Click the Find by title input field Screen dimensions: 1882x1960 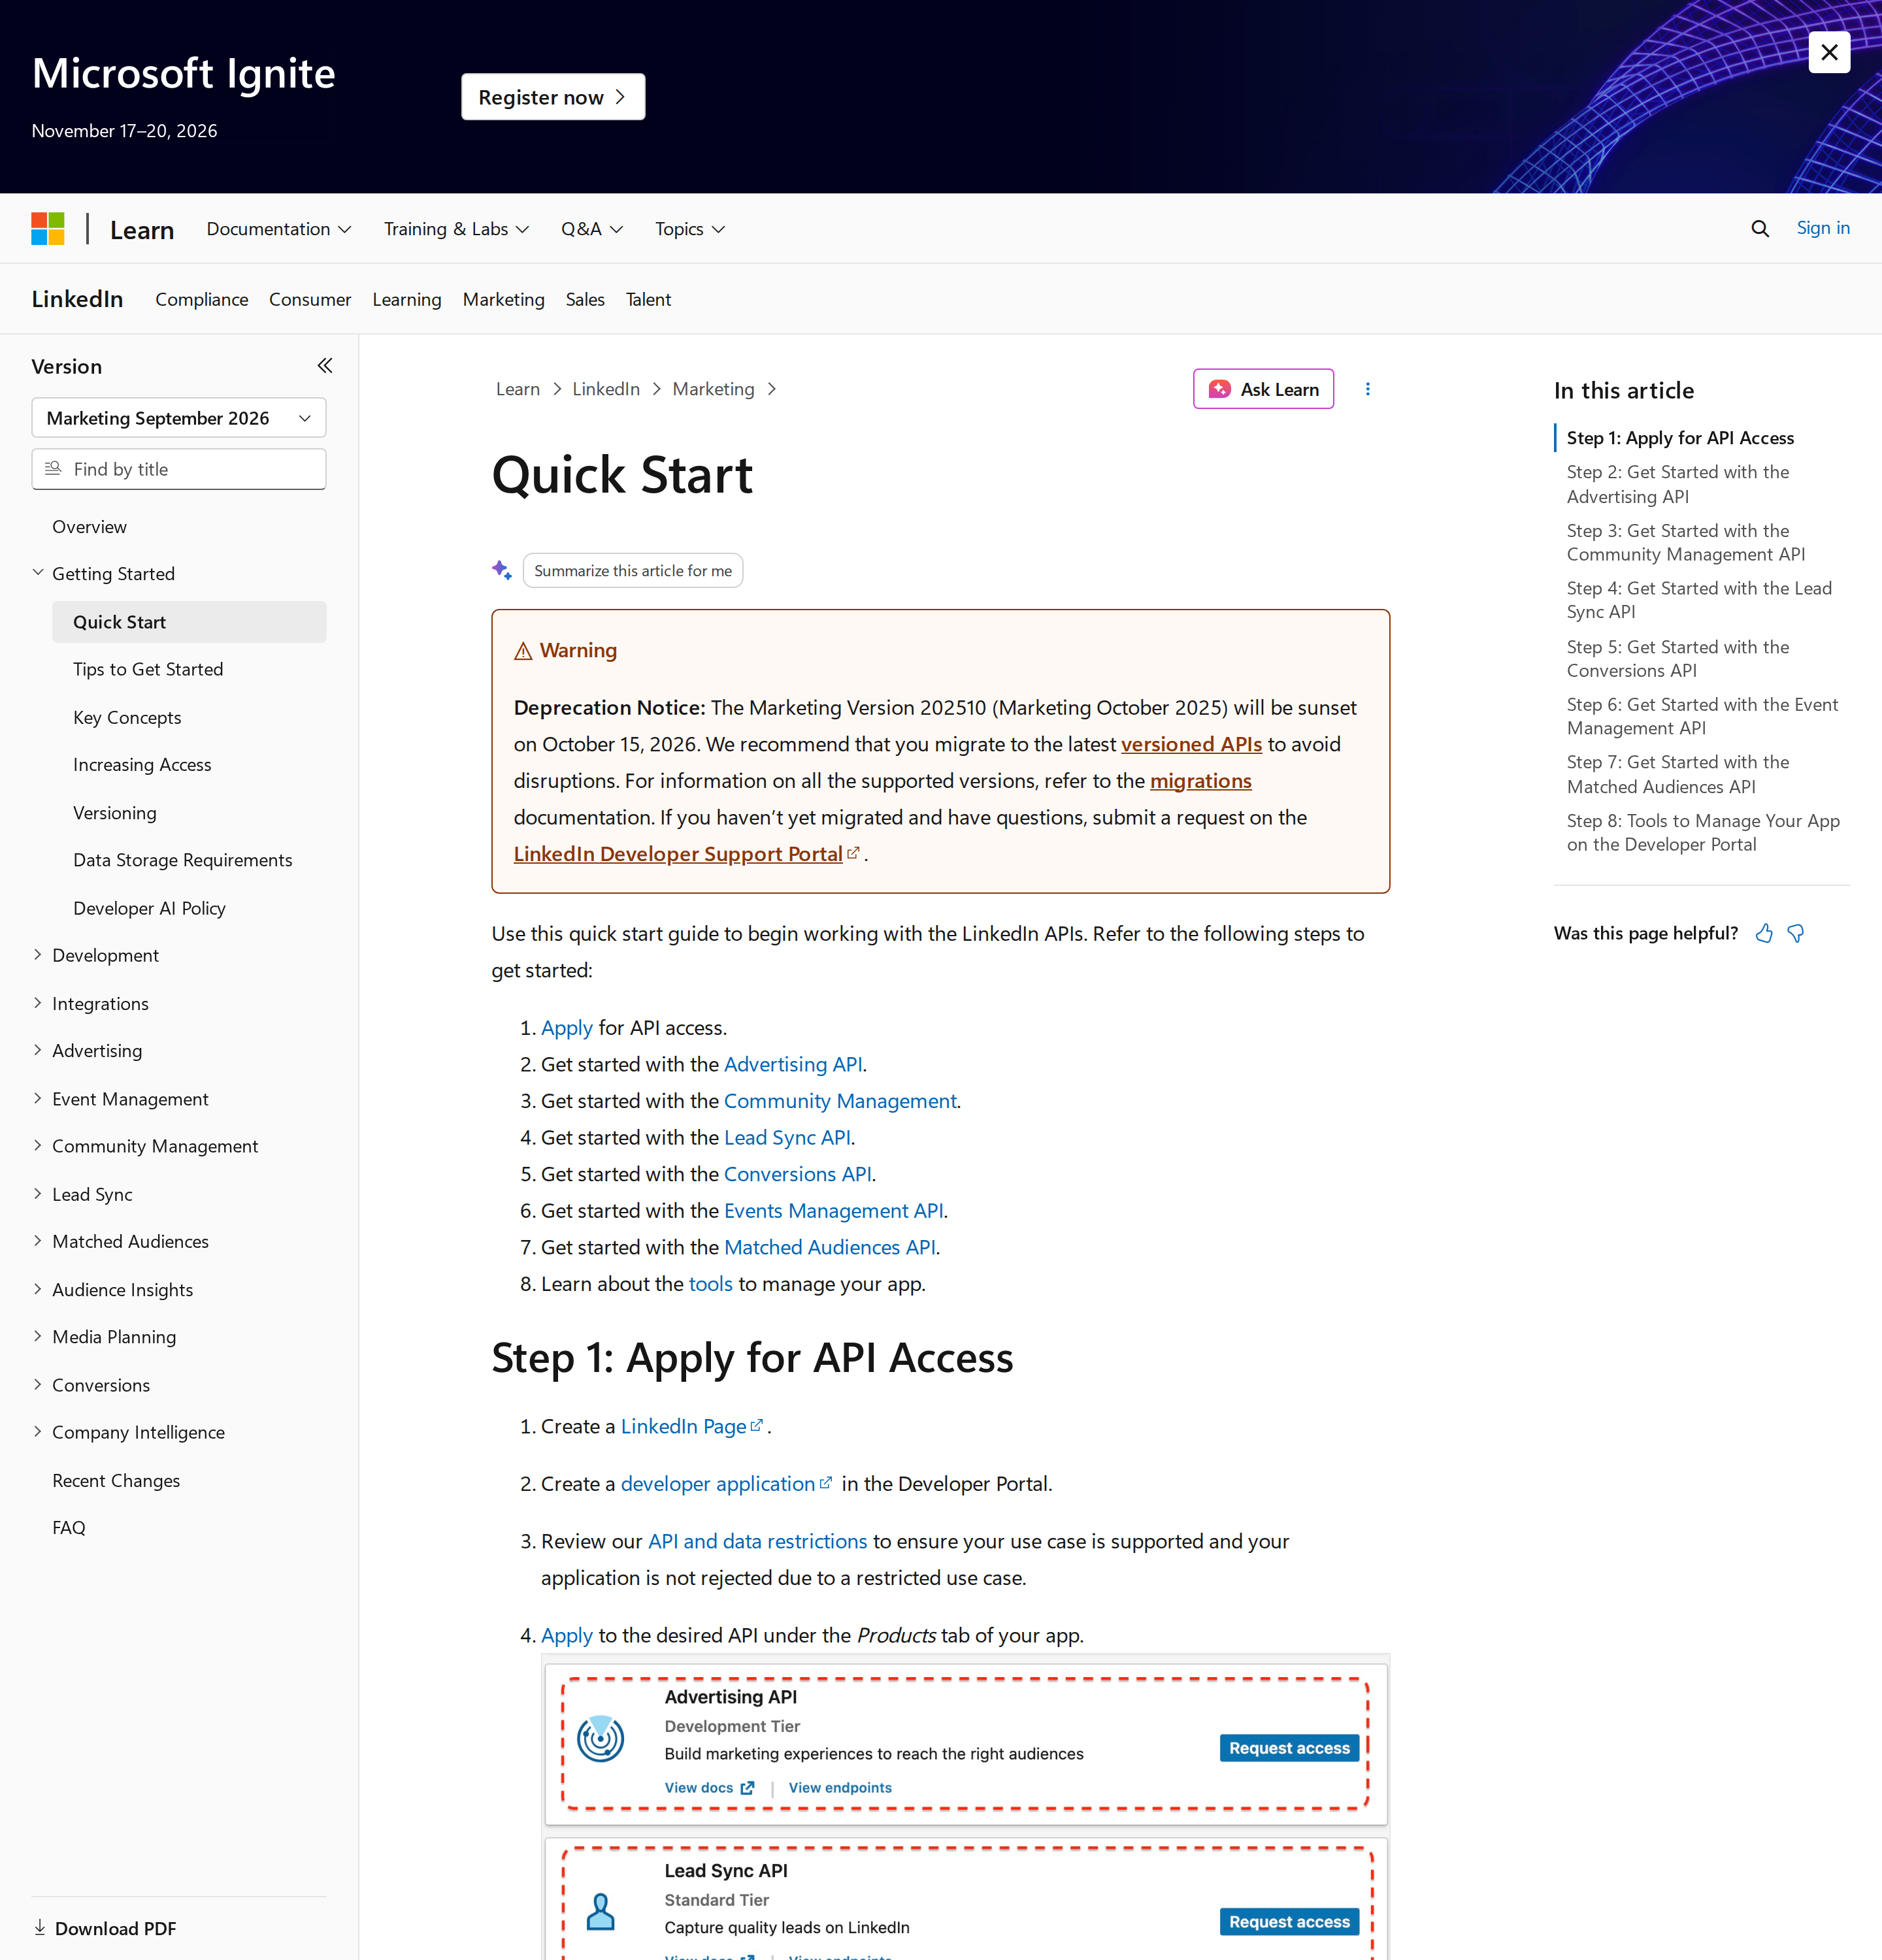pos(179,469)
